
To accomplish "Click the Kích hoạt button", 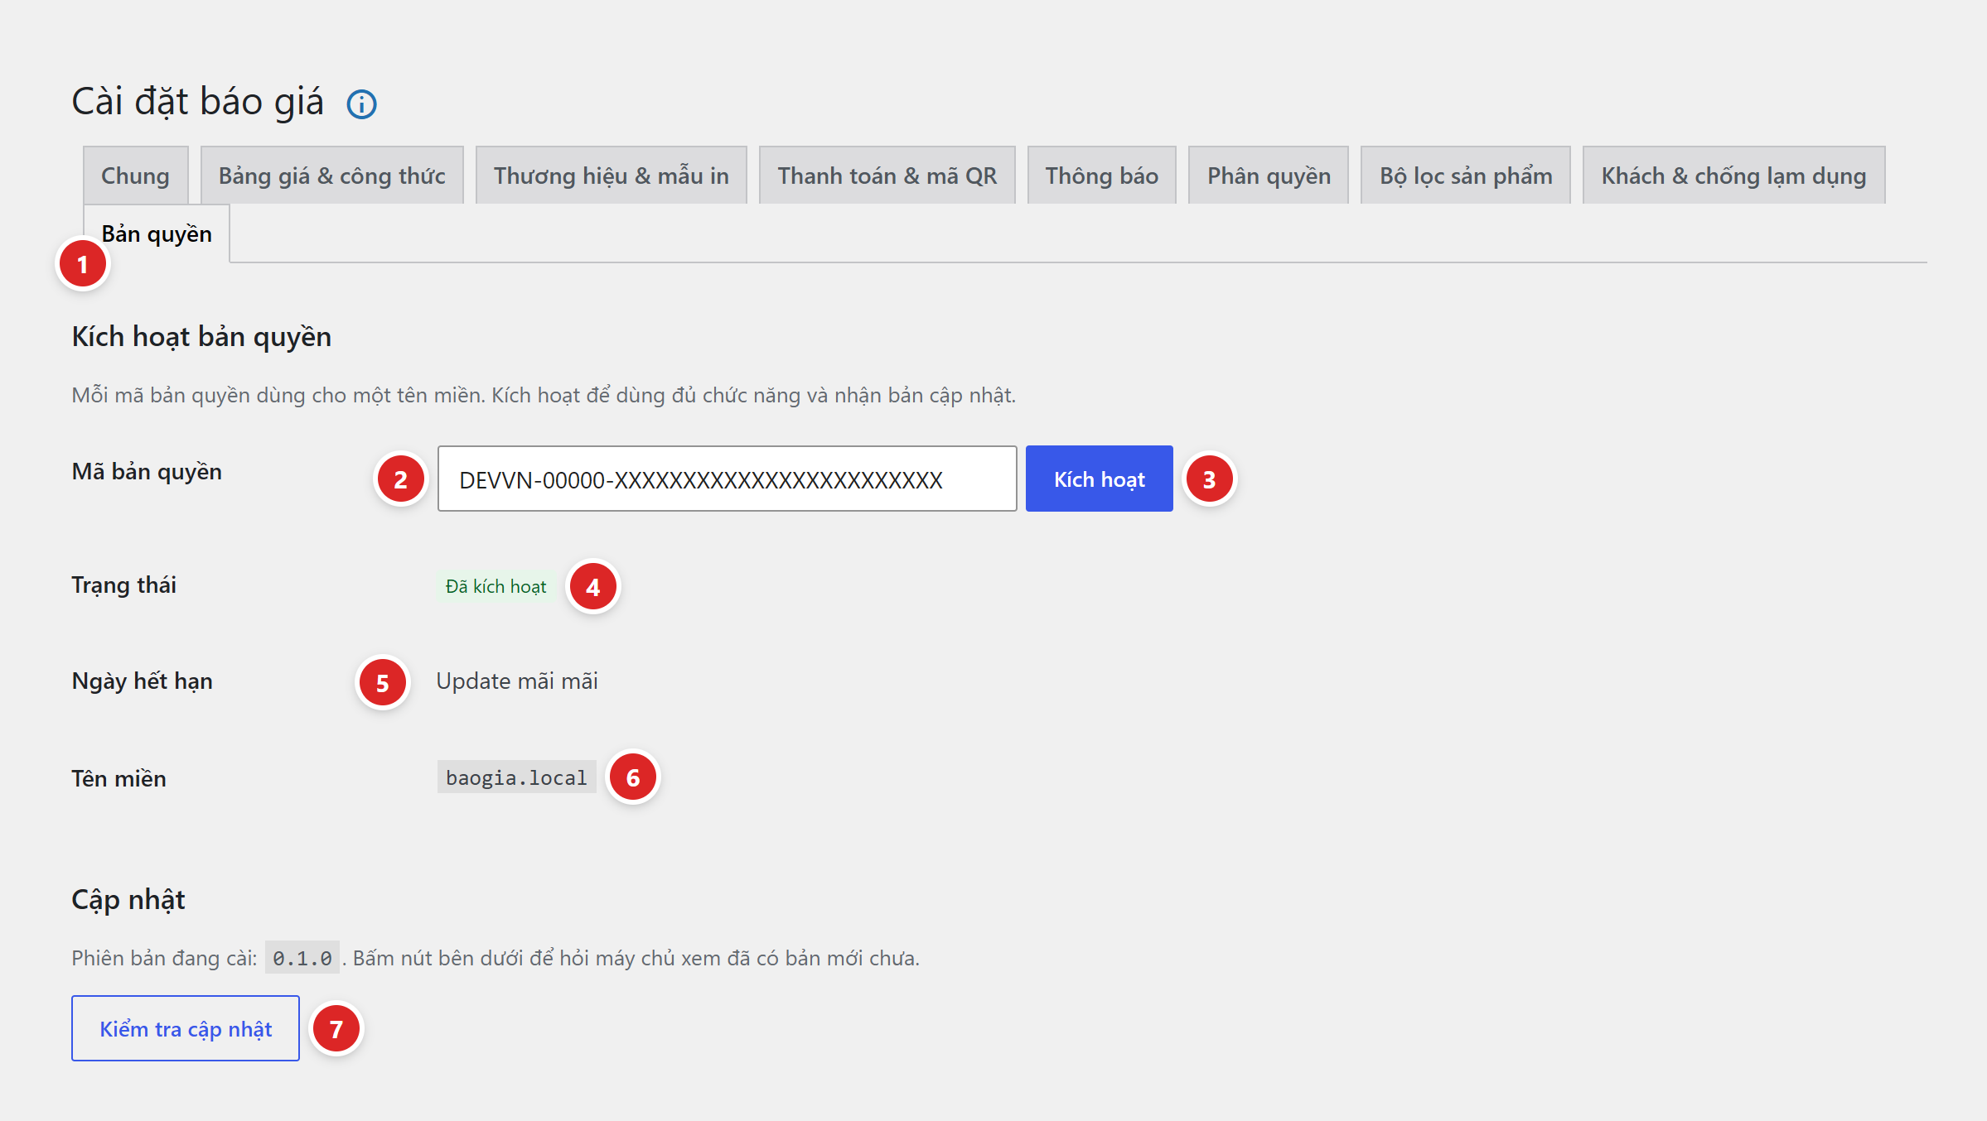I will 1099,479.
